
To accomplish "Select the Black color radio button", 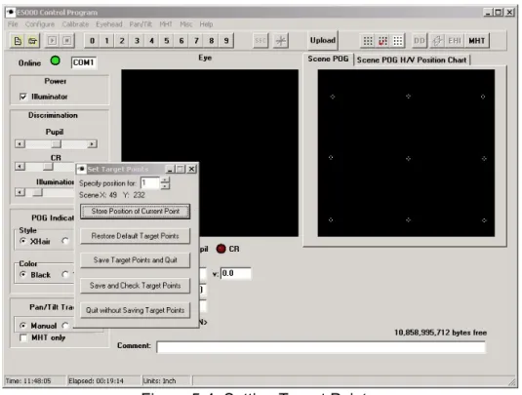I will click(x=23, y=274).
